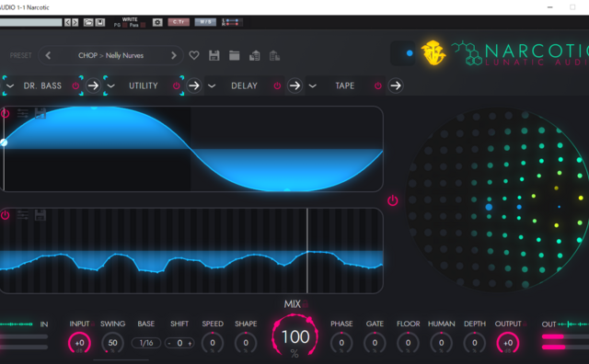Toggle the lock next to MIX
The height and width of the screenshot is (364, 589).
coord(305,304)
